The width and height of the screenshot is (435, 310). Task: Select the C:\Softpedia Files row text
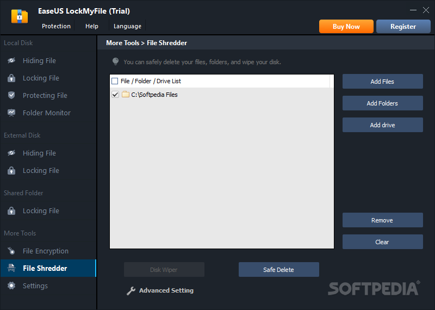(x=154, y=95)
